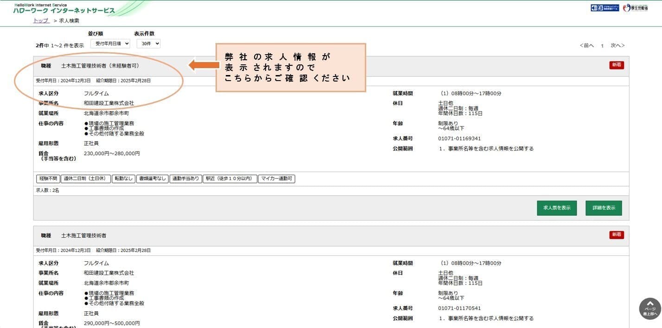
Task: Click the accessibility support tool icon
Action: point(605,8)
